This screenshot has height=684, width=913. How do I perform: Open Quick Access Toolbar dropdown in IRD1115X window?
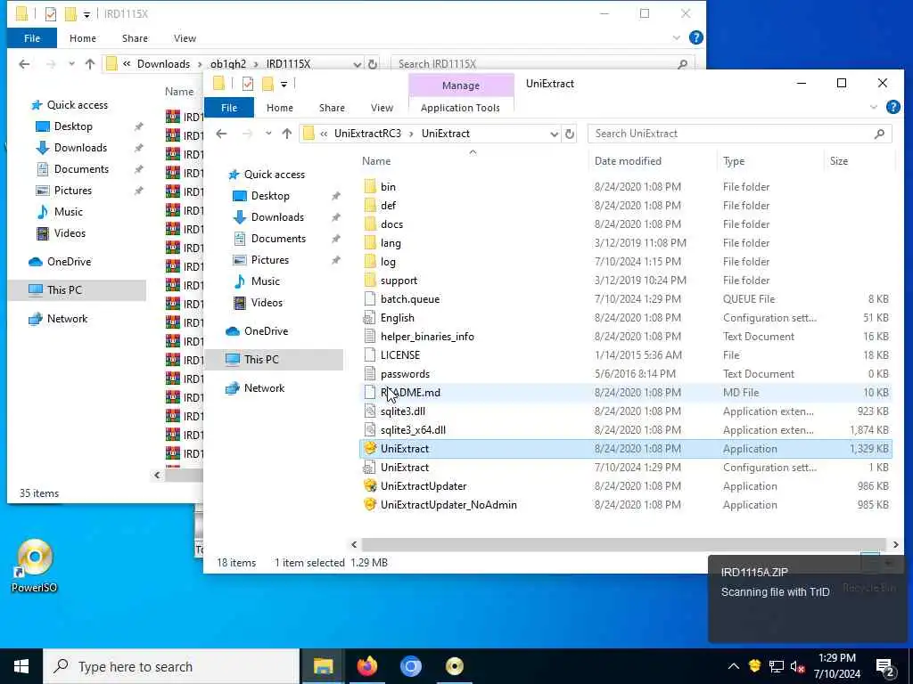click(86, 14)
